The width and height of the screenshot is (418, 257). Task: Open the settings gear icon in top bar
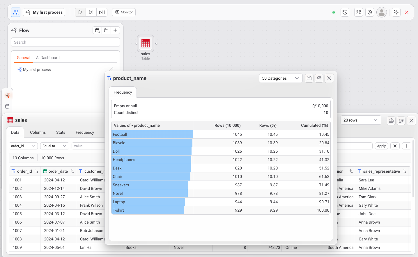coord(370,12)
